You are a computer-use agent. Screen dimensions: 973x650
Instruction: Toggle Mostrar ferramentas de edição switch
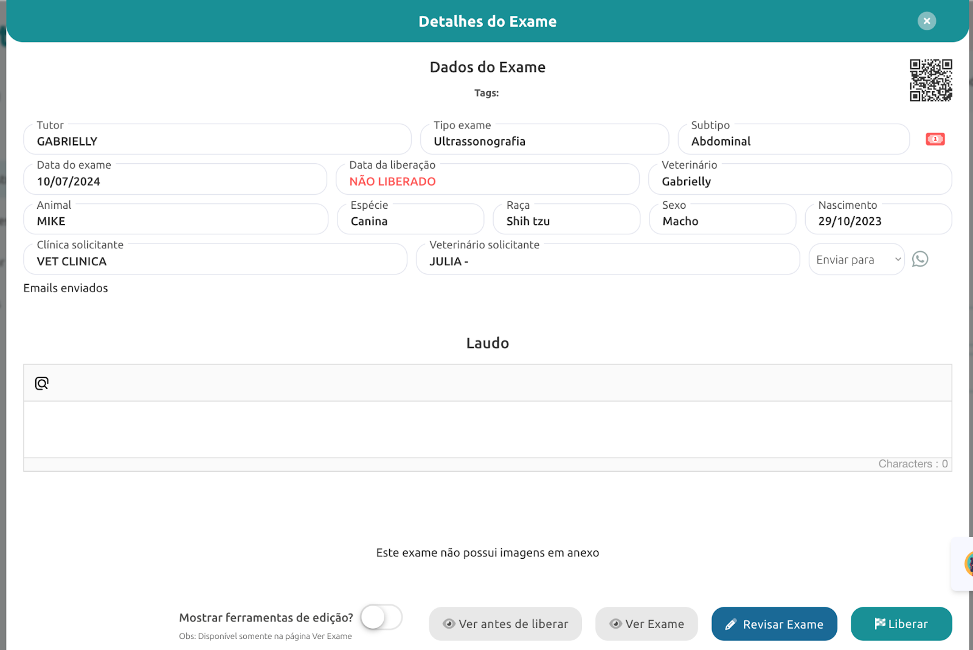pyautogui.click(x=381, y=617)
